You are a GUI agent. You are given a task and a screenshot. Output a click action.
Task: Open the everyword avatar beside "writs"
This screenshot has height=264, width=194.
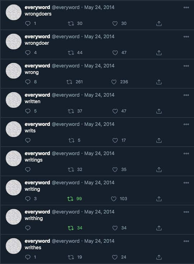[x=14, y=129]
